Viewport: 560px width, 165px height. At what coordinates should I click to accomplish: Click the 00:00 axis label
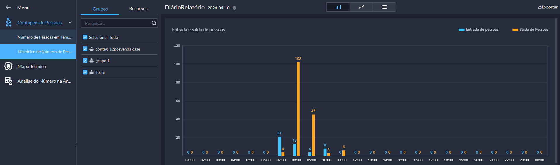click(x=540, y=160)
